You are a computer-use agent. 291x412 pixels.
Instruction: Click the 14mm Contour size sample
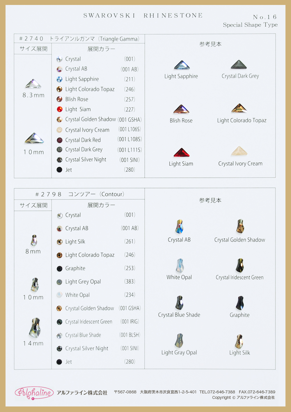click(x=35, y=328)
